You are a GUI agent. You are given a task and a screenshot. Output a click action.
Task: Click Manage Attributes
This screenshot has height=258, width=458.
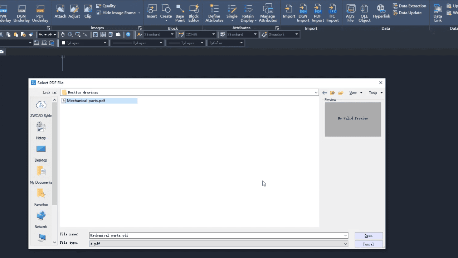[268, 13]
